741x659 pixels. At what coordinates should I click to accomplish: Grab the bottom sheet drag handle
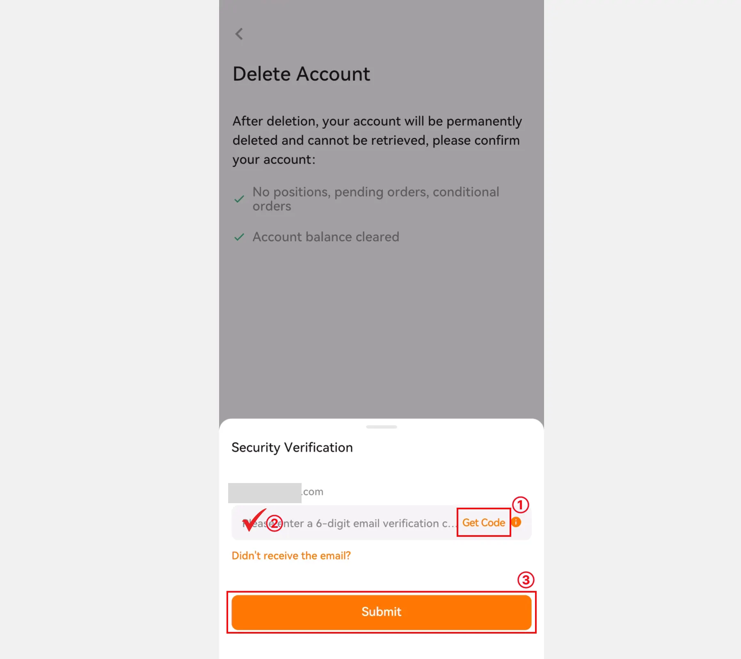pos(382,427)
